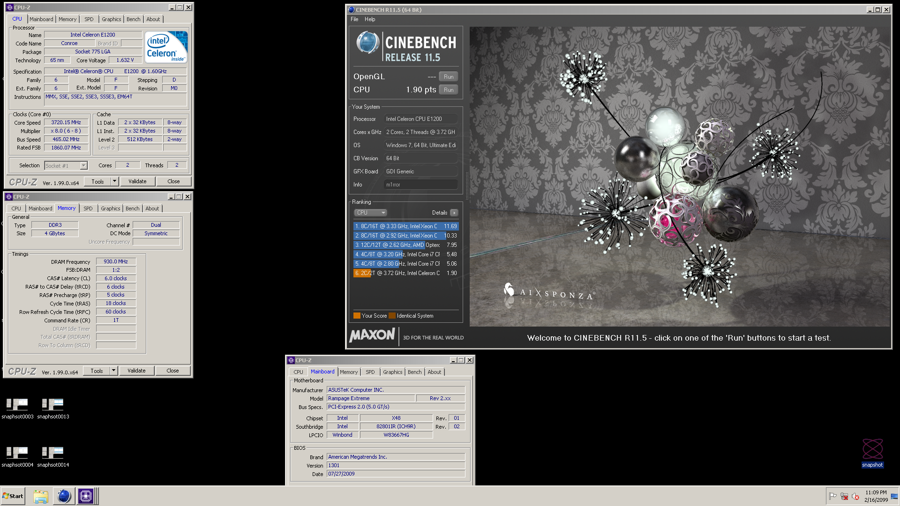Open Cinebench ranking CPU dropdown

[370, 213]
